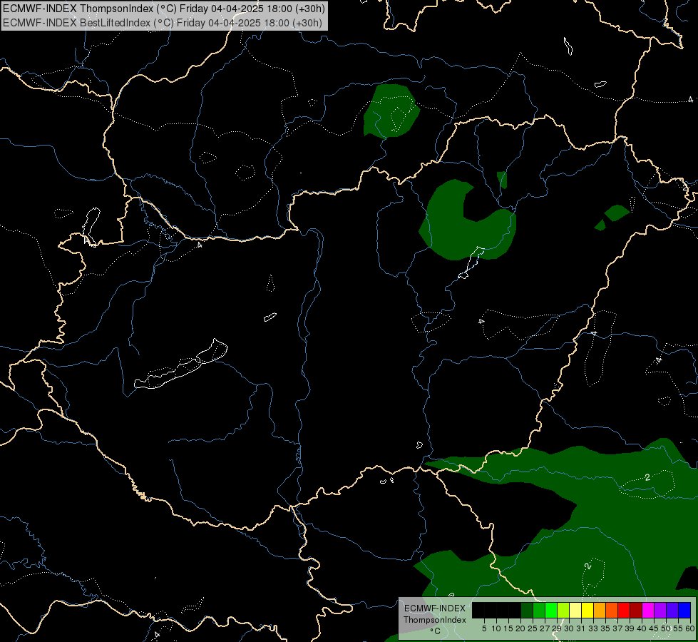
Task: Click the legend scale value 40
Action: tap(642, 628)
